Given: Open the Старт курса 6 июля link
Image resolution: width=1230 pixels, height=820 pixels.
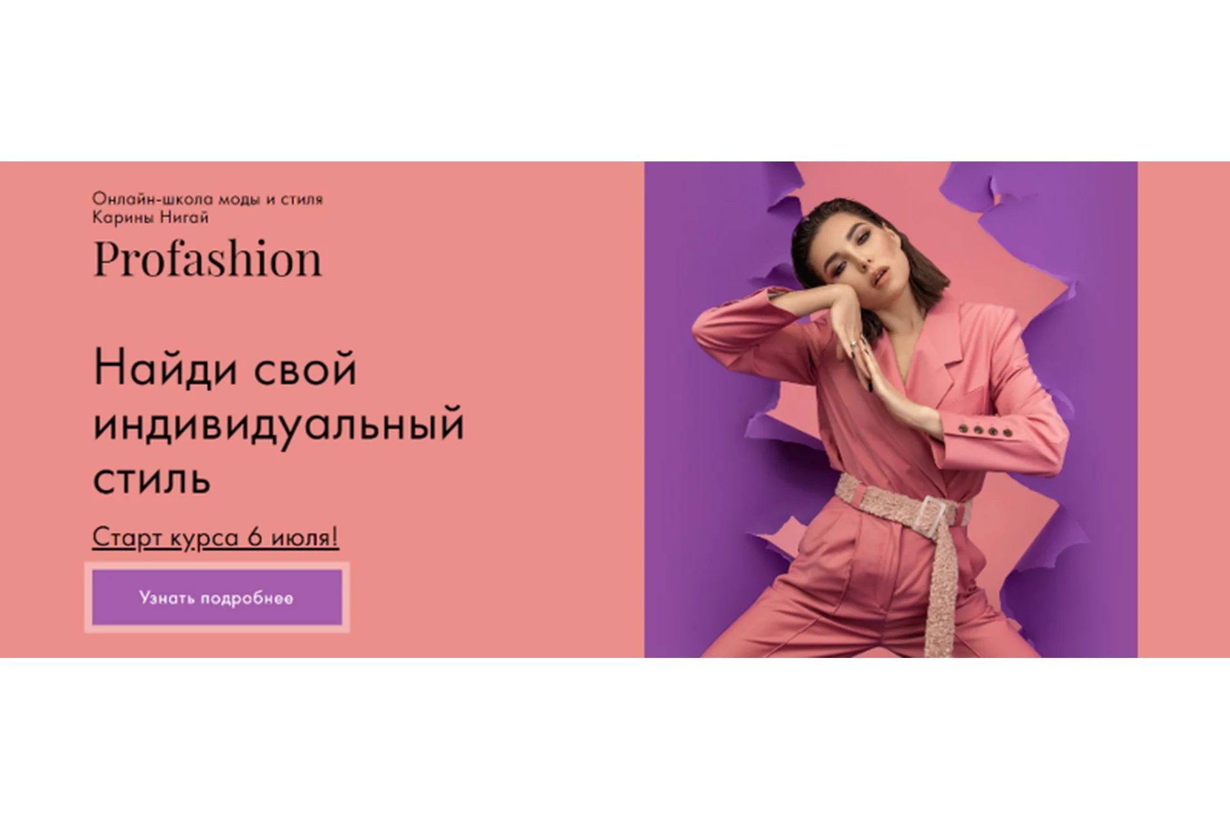Looking at the screenshot, I should pyautogui.click(x=215, y=537).
